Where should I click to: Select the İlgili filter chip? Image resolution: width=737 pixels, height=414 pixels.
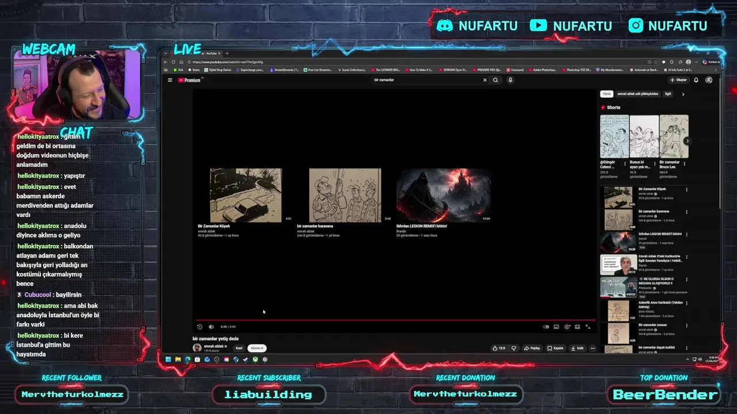tap(668, 94)
